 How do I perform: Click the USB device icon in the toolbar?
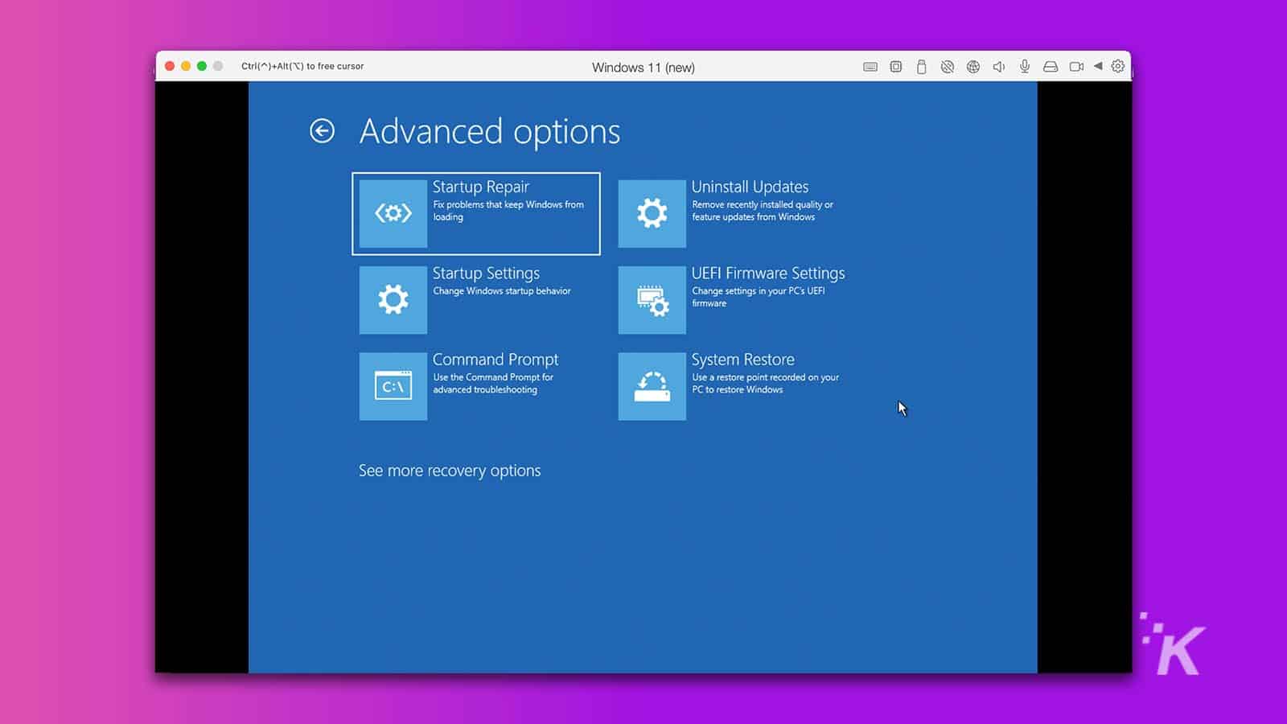[921, 67]
